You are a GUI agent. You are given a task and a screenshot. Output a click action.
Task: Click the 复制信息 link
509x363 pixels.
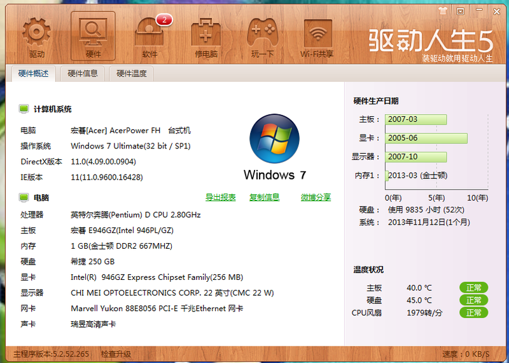point(264,197)
